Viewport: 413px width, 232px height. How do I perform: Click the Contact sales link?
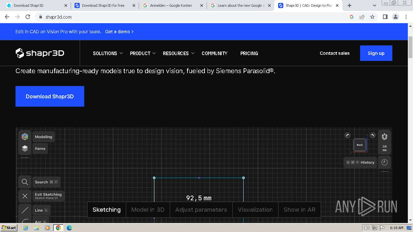335,53
